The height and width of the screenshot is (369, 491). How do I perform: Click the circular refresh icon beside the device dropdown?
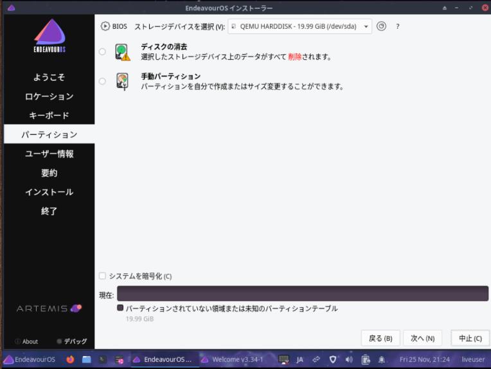click(x=381, y=26)
